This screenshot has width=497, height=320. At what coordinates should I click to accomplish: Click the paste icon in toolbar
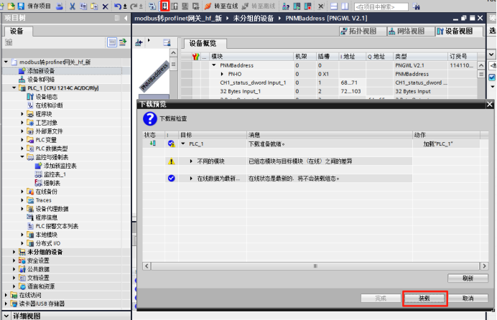[x=94, y=6]
